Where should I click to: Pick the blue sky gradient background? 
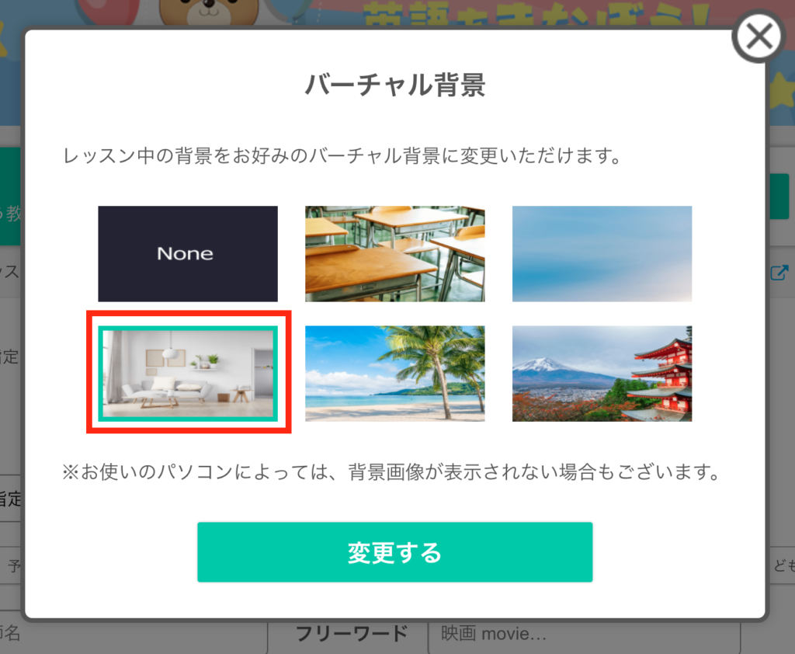coord(602,254)
